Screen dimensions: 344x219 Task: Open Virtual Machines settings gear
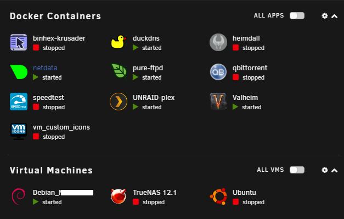click(325, 170)
